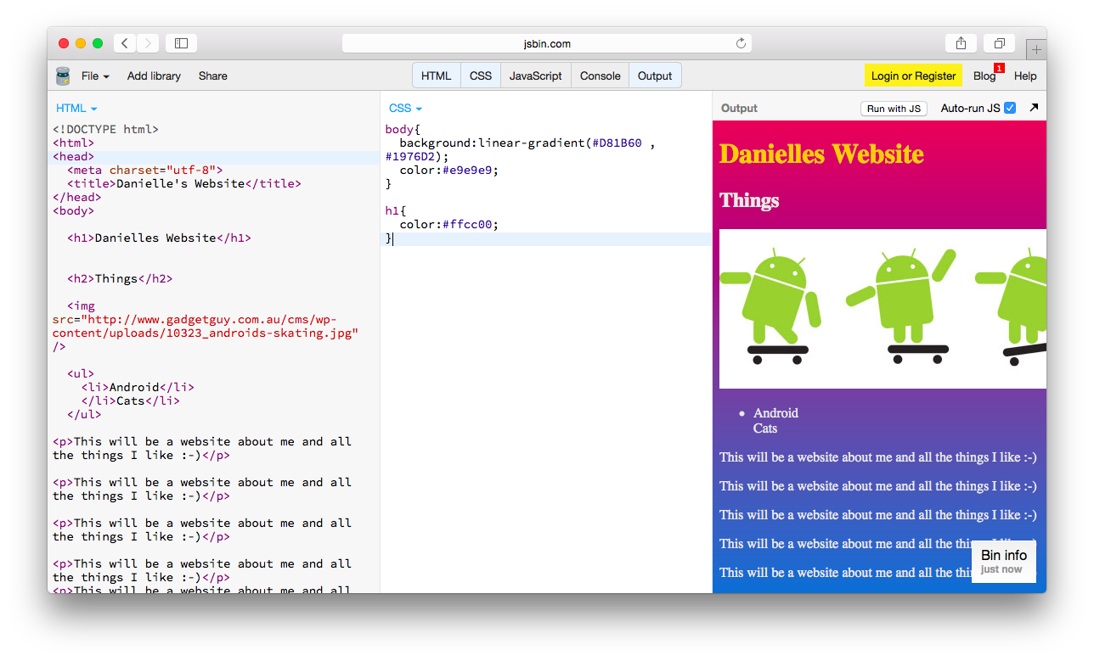The image size is (1094, 661).
Task: Toggle the HTML panel button
Action: tap(437, 76)
